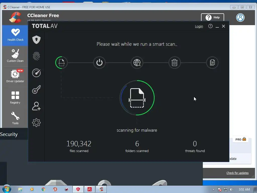This screenshot has height=193, width=257.
Task: Click the CCleaner Help button
Action: [212, 17]
